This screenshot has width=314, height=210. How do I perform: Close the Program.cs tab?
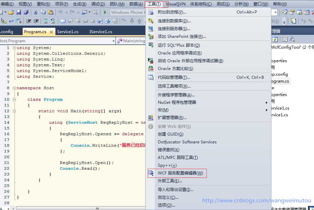[x=51, y=32]
